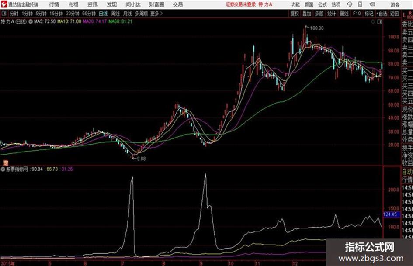Select the 日线 daily period tab

tap(103, 14)
